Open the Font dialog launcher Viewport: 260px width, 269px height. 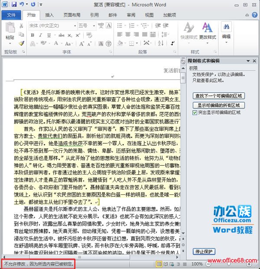[x=111, y=52]
